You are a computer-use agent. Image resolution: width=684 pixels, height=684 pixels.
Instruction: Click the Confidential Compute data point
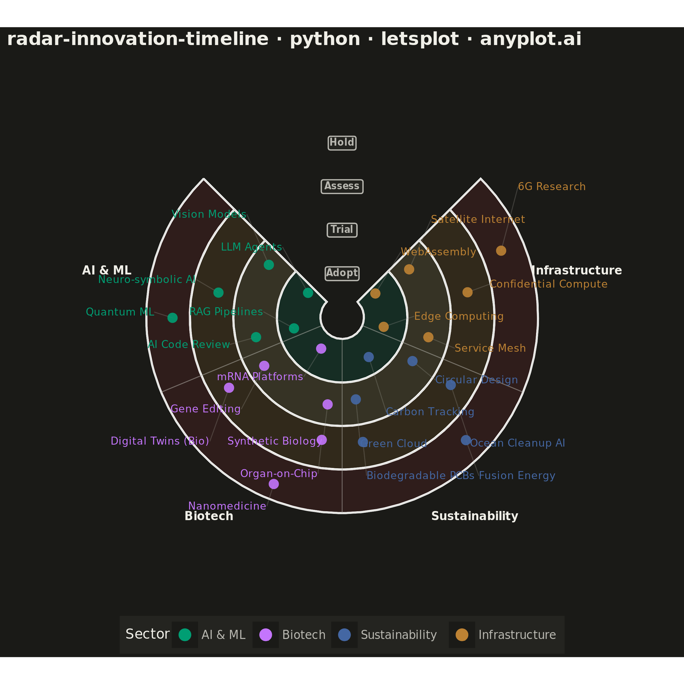click(468, 292)
